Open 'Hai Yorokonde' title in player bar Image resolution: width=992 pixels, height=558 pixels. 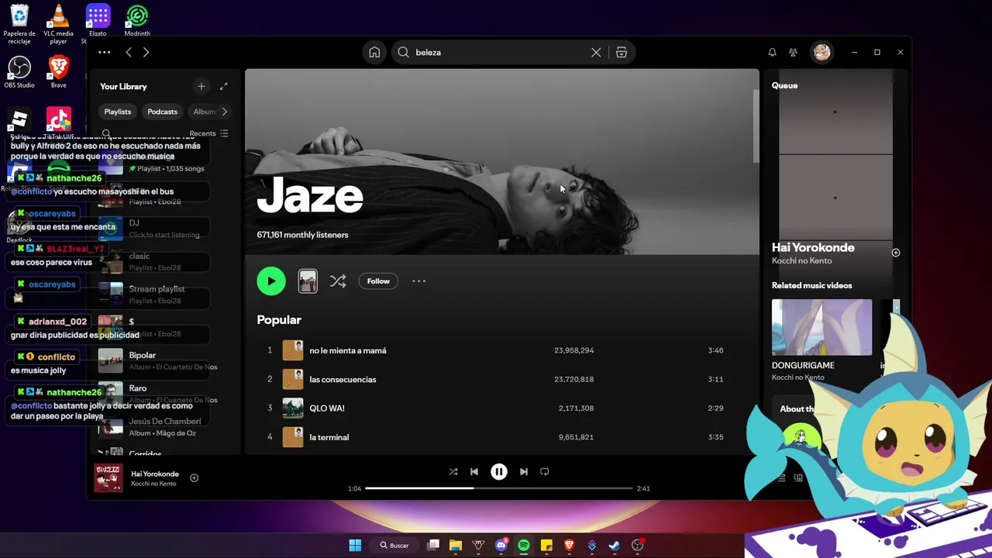[x=155, y=474]
